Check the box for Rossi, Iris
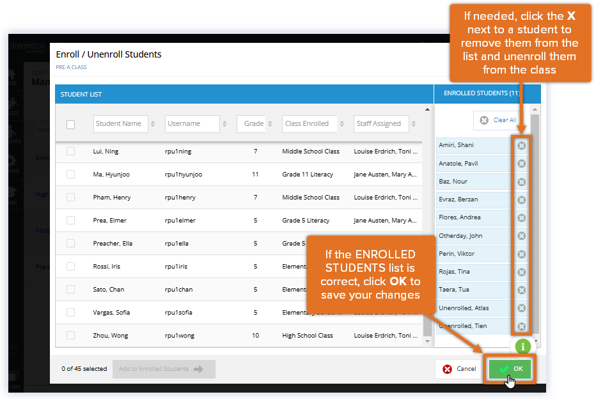Image resolution: width=596 pixels, height=399 pixels. [x=71, y=267]
